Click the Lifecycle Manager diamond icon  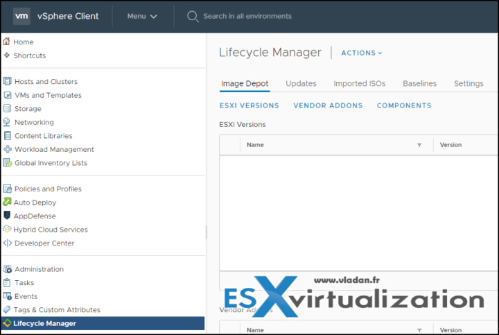point(7,323)
